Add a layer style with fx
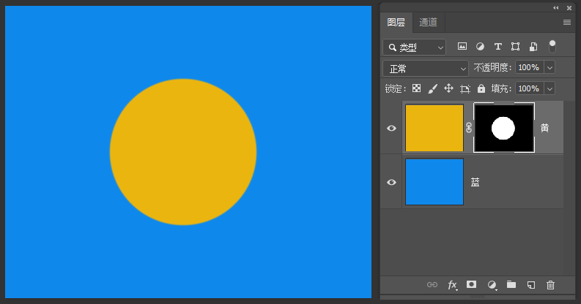Screen dimensions: 581x304 click(x=453, y=285)
